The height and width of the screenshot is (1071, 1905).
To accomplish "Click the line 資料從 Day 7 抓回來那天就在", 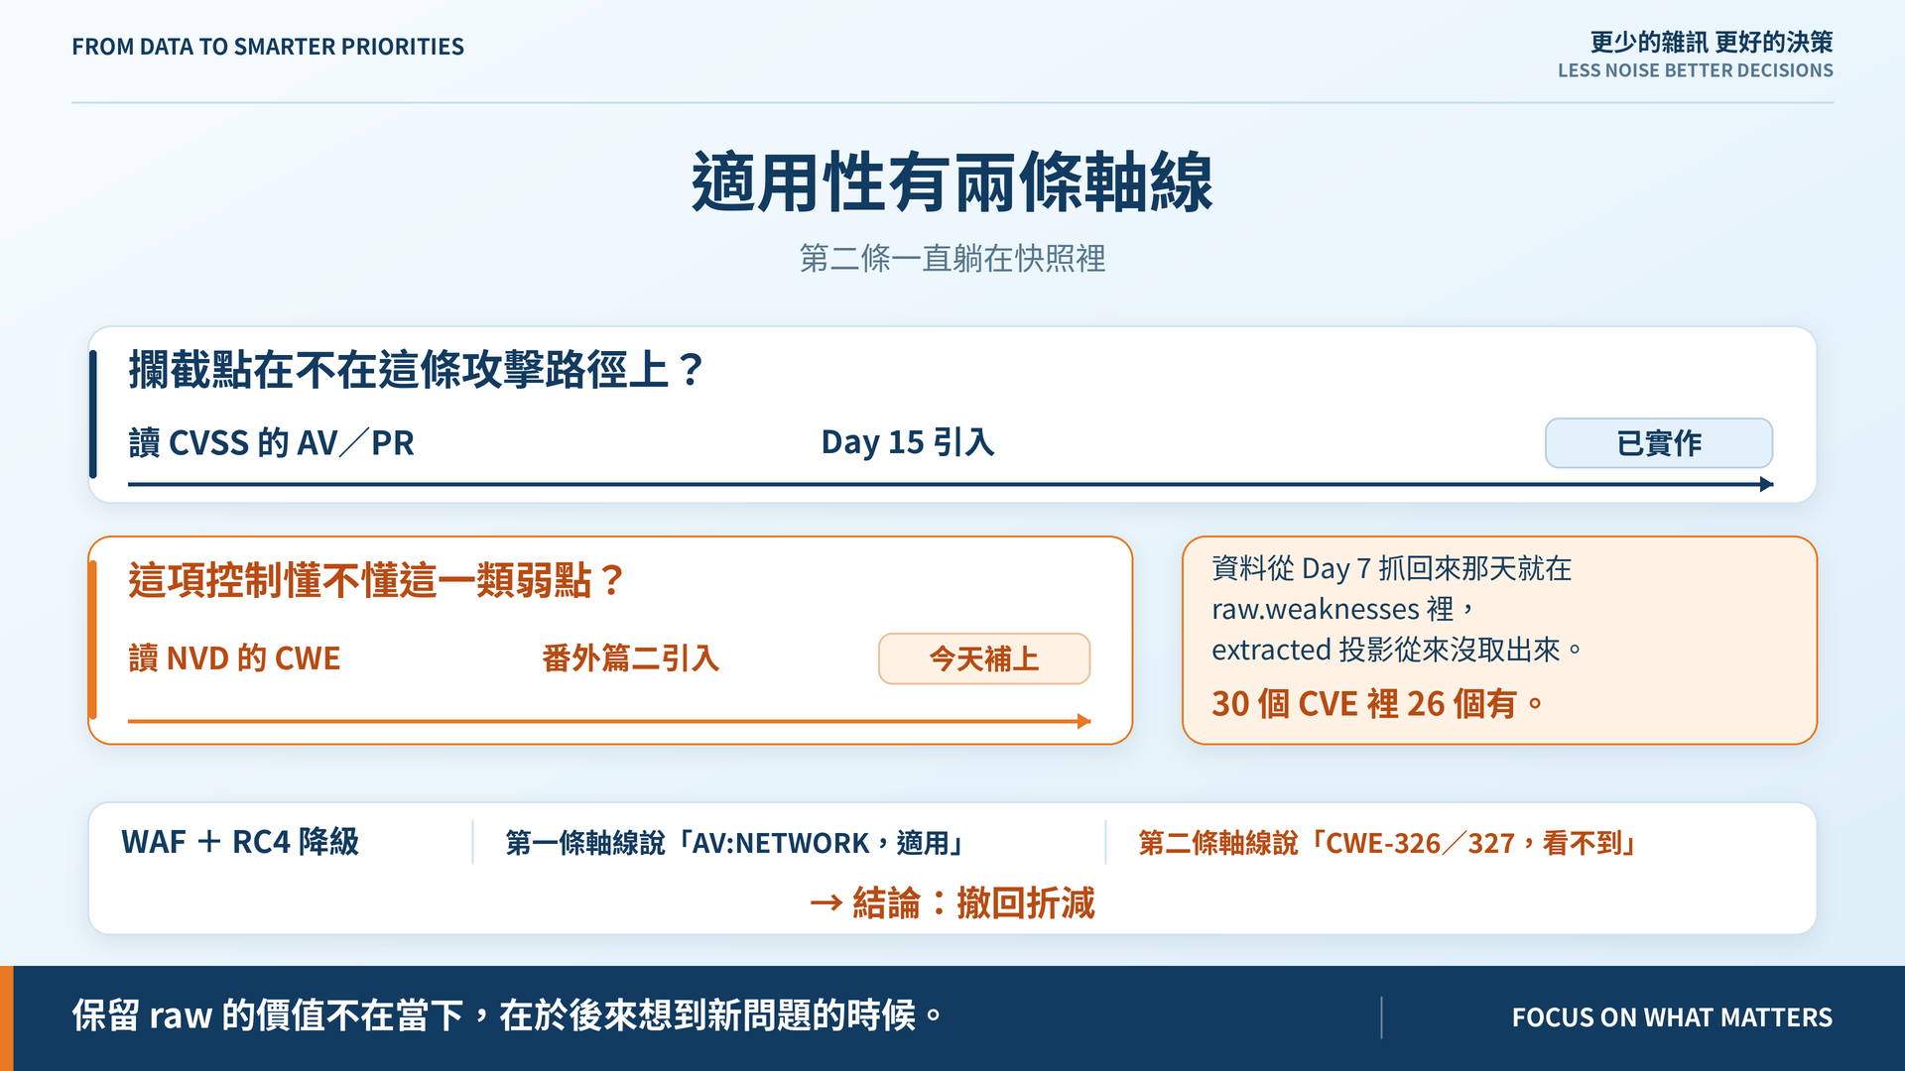I will [1391, 568].
